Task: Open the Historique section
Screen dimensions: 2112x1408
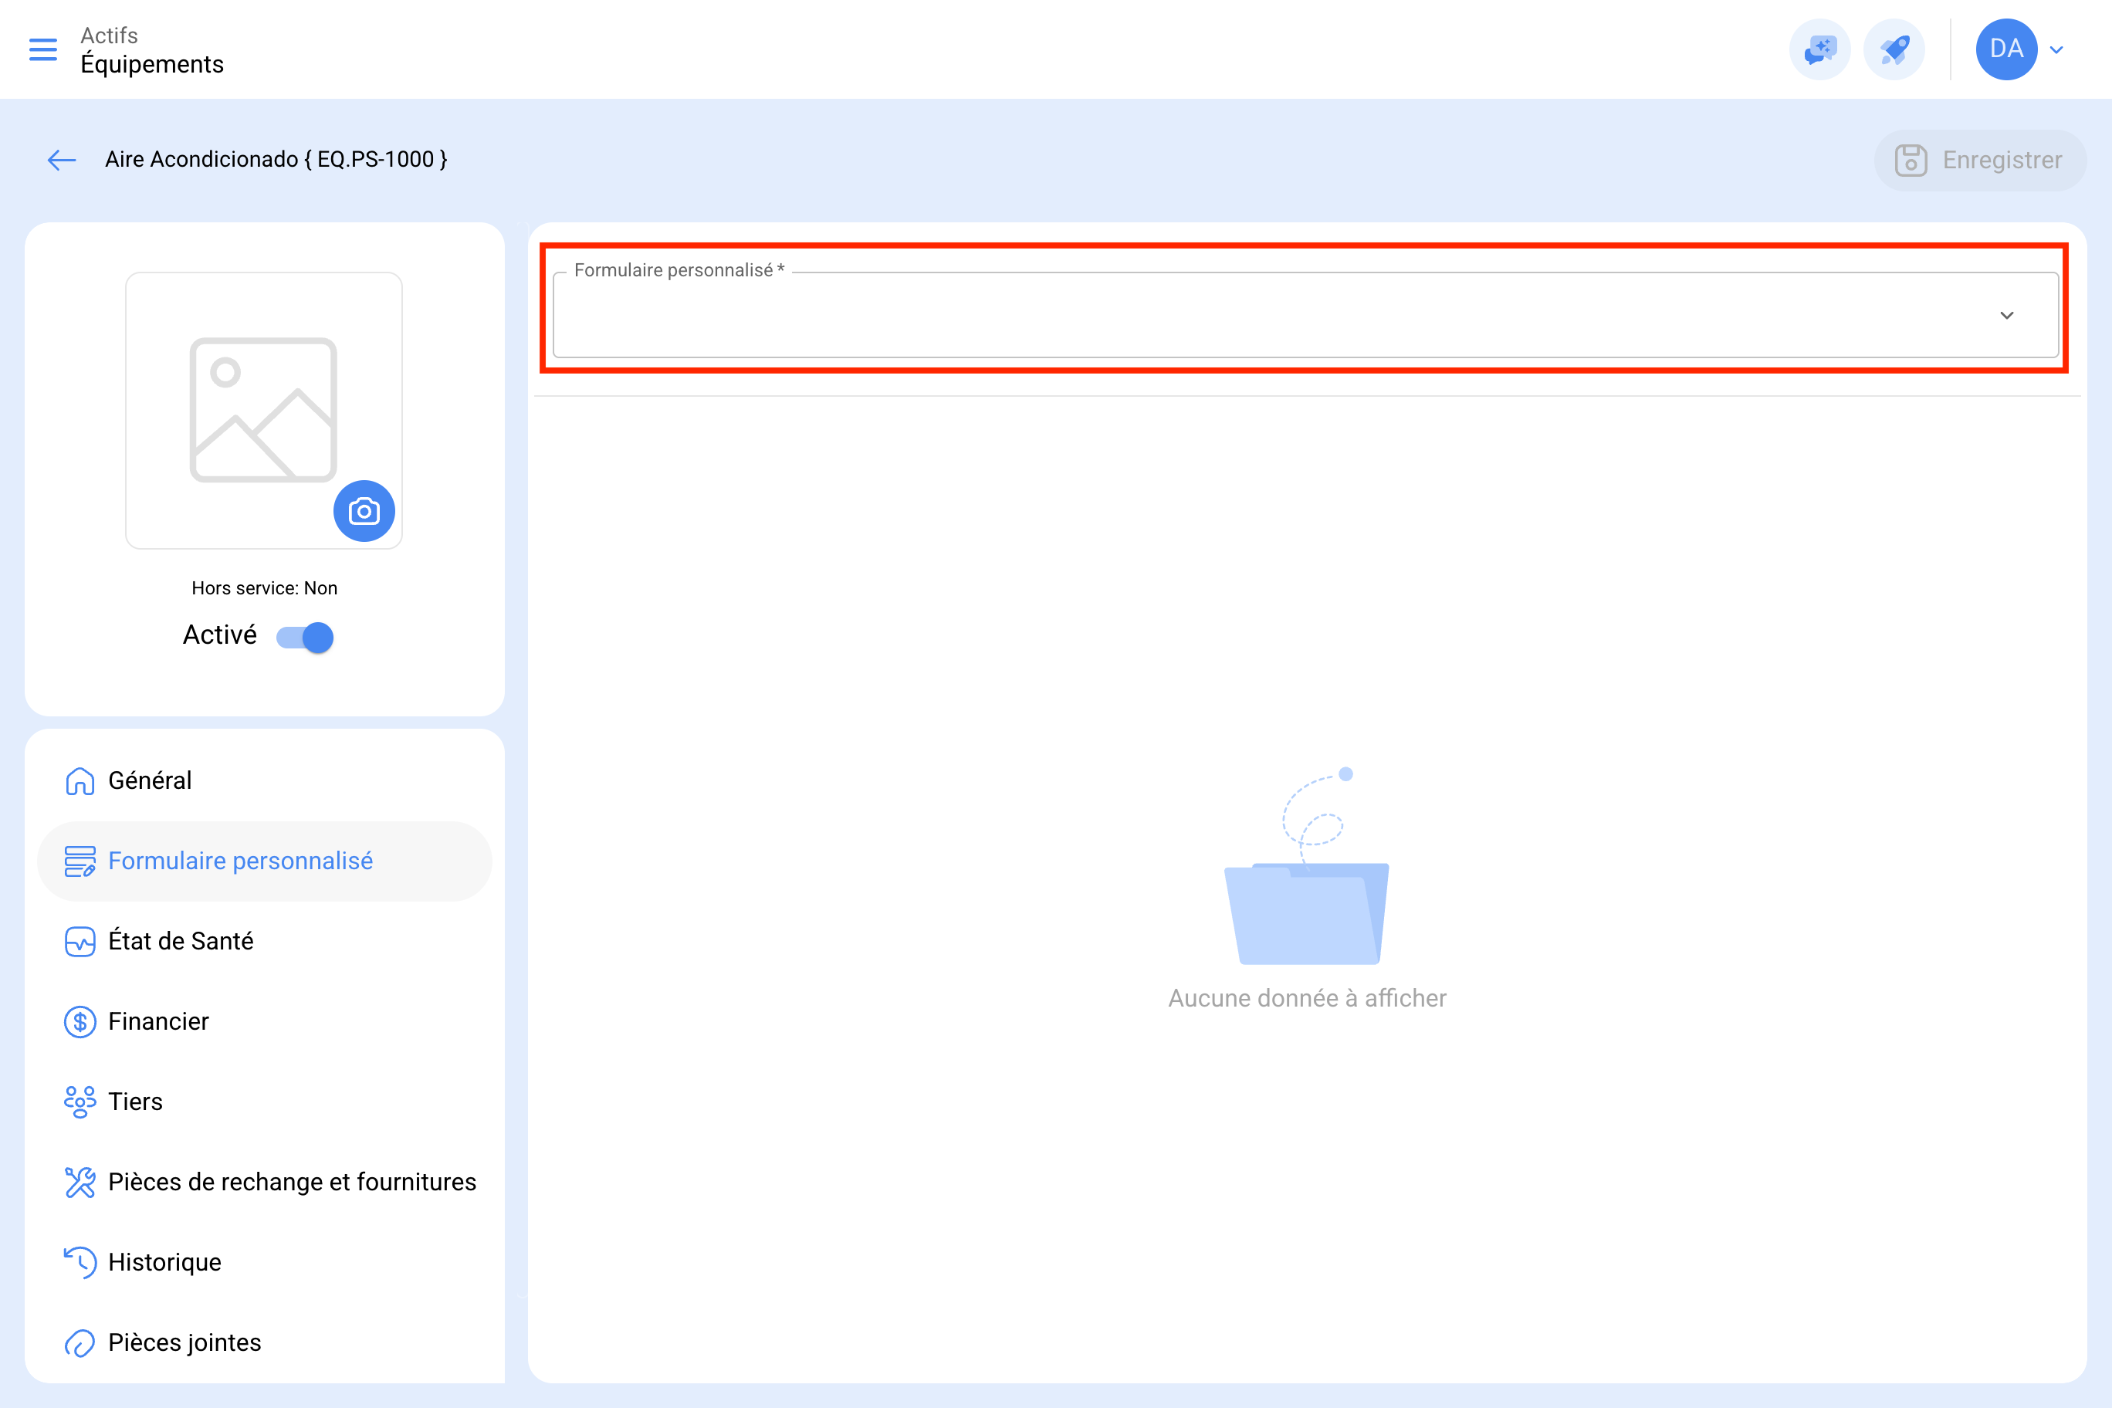Action: pos(264,1261)
